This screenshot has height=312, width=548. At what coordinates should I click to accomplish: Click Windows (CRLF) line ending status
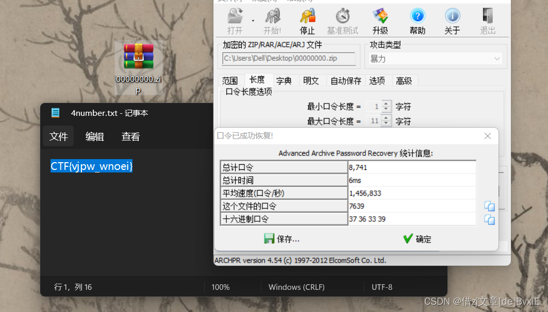(296, 287)
